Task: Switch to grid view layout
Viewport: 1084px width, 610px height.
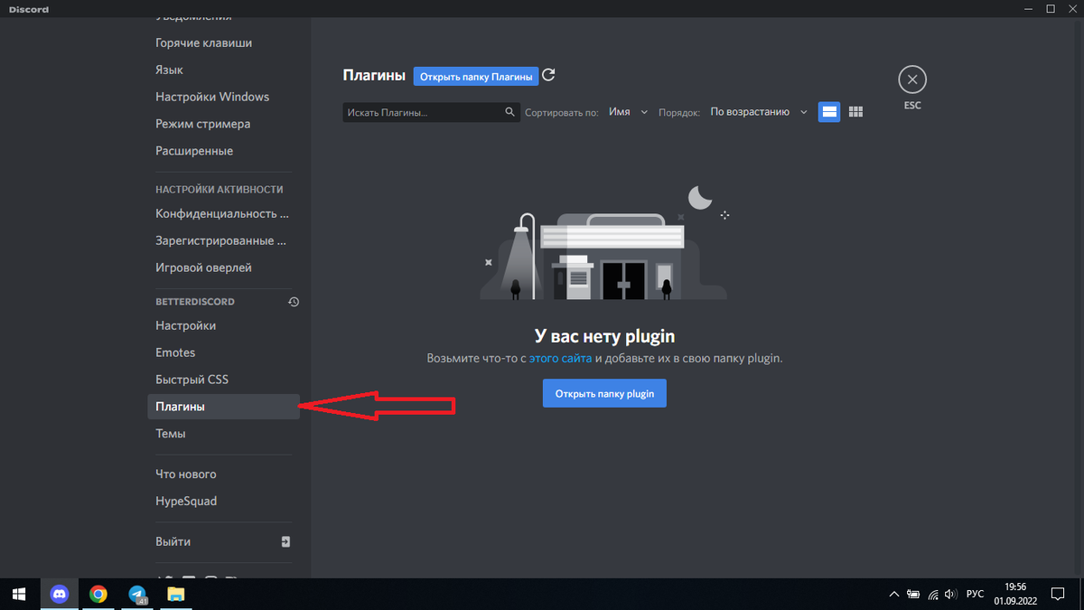Action: click(x=855, y=111)
